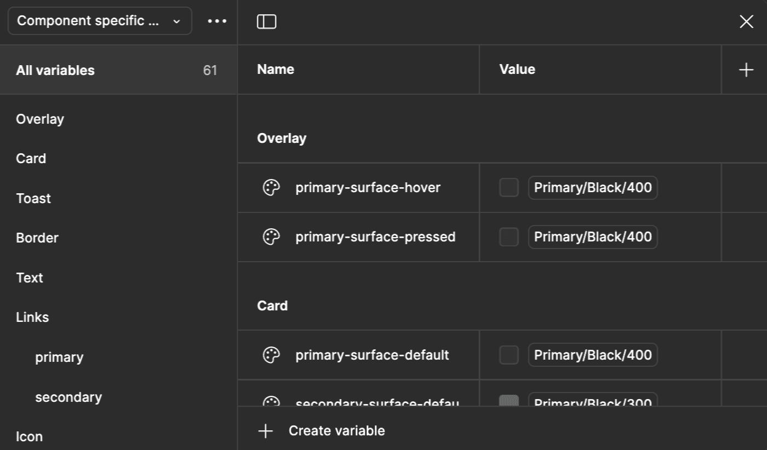Click color icon for primary-surface-pressed
This screenshot has height=450, width=767.
click(x=271, y=237)
